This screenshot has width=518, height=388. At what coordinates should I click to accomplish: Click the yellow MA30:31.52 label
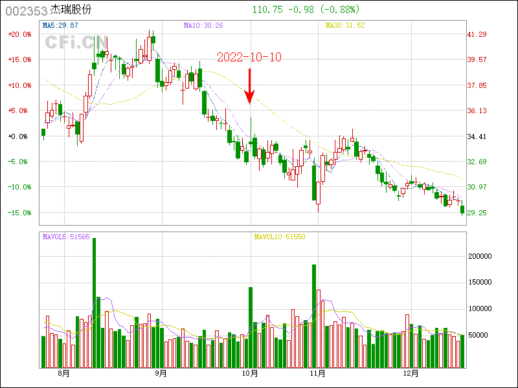pos(345,25)
